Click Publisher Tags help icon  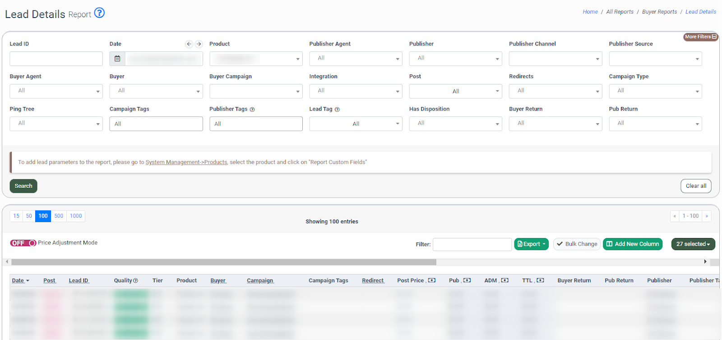click(x=252, y=109)
